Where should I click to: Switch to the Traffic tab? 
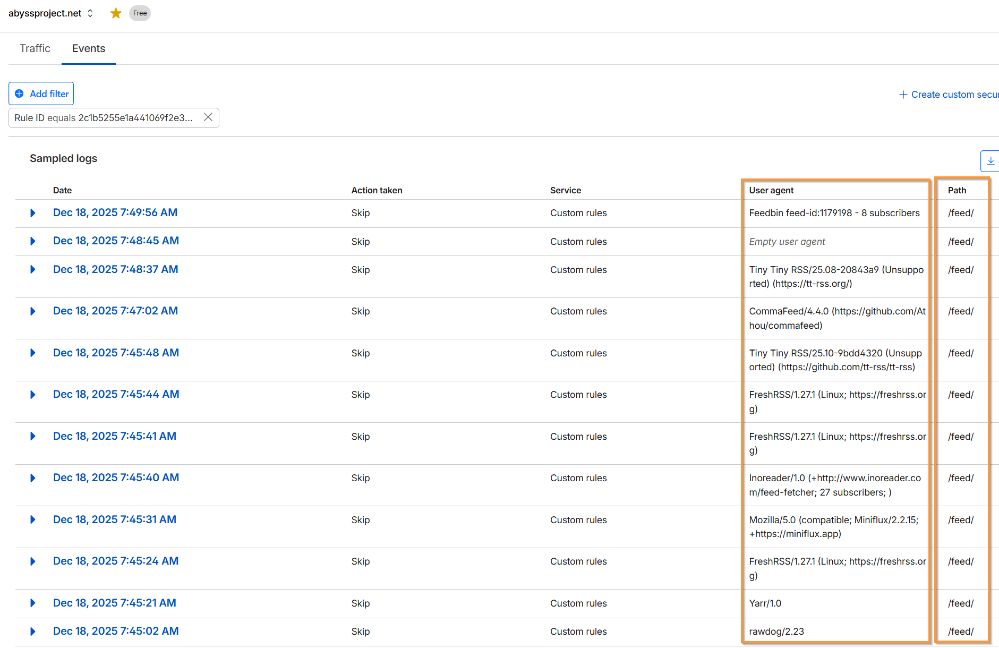(x=35, y=48)
